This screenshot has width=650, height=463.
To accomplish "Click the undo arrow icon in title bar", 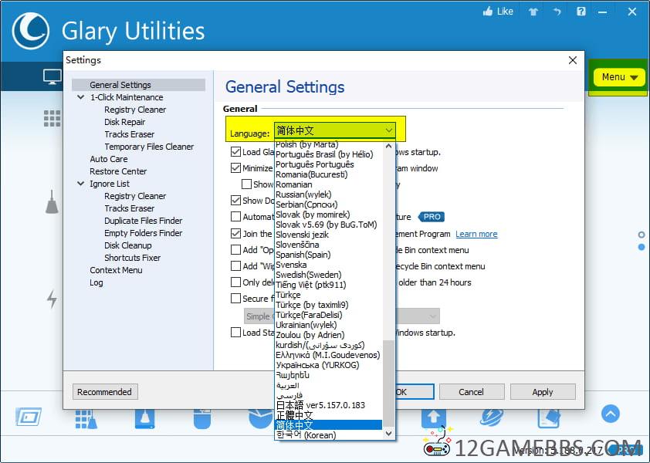I will click(x=557, y=12).
